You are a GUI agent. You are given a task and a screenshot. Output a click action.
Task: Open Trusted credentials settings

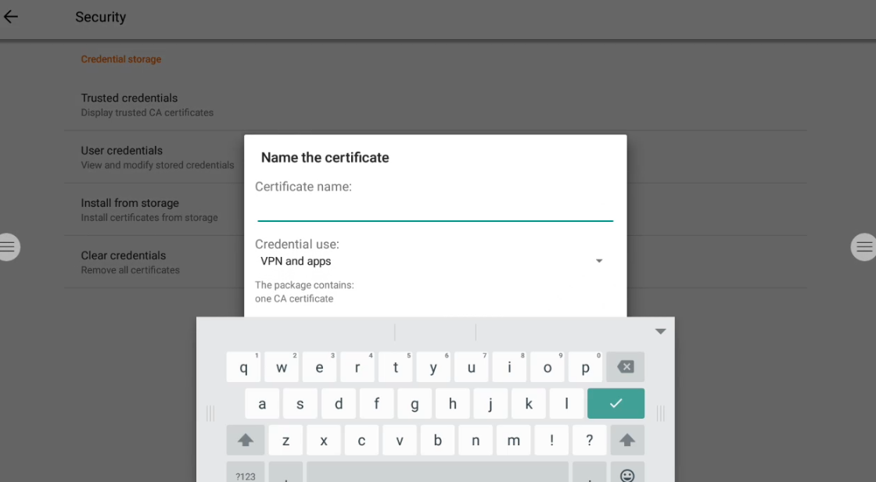[129, 105]
